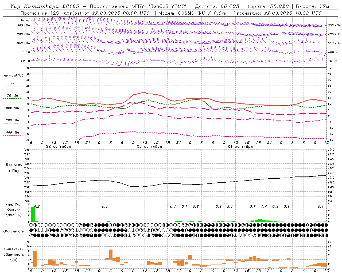Click the '(мм/1ч.)' precipitation unit label
This screenshot has width=342, height=273.
[x=14, y=215]
